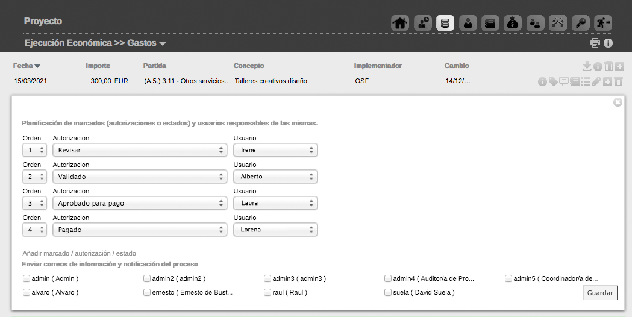Screen dimensions: 632x317
Task: Check the admin ( Admin ) checkbox
Action: pyautogui.click(x=27, y=278)
